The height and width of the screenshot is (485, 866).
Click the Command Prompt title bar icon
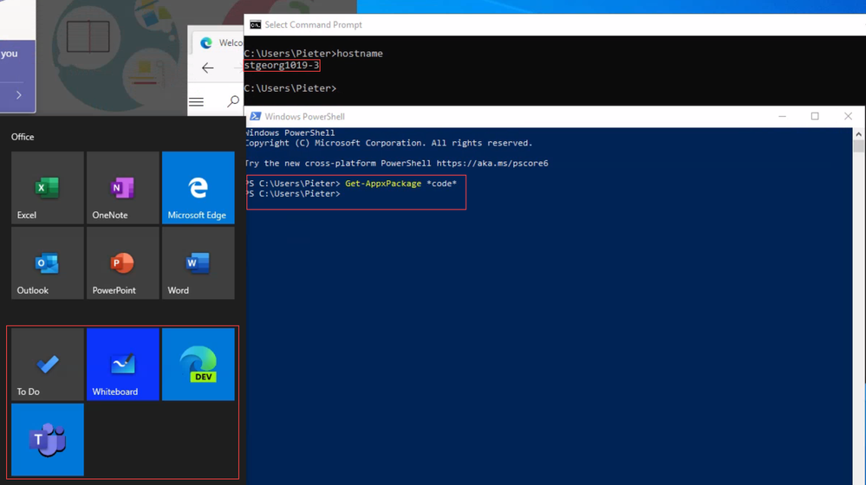point(255,25)
